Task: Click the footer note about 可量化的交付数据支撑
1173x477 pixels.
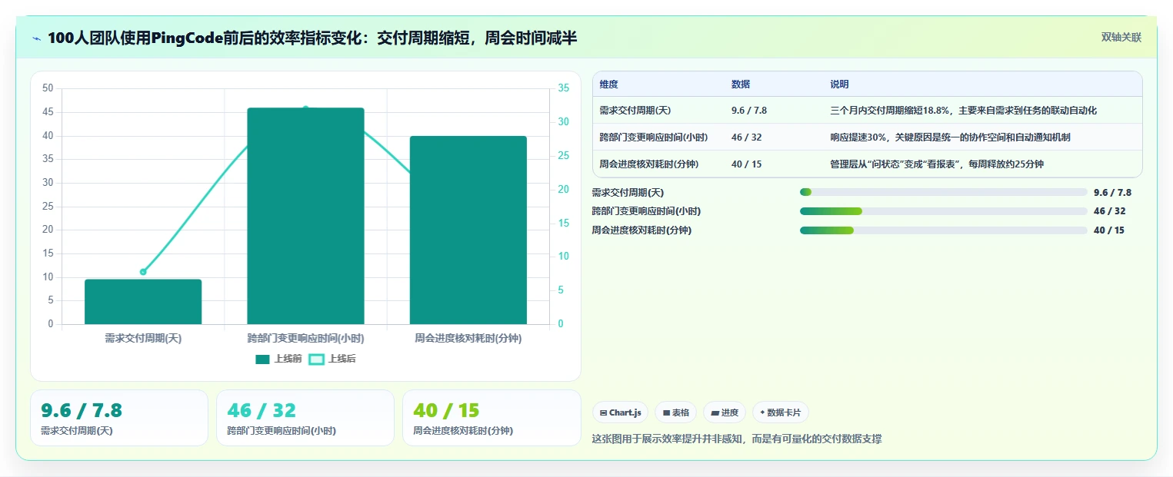Action: [737, 439]
